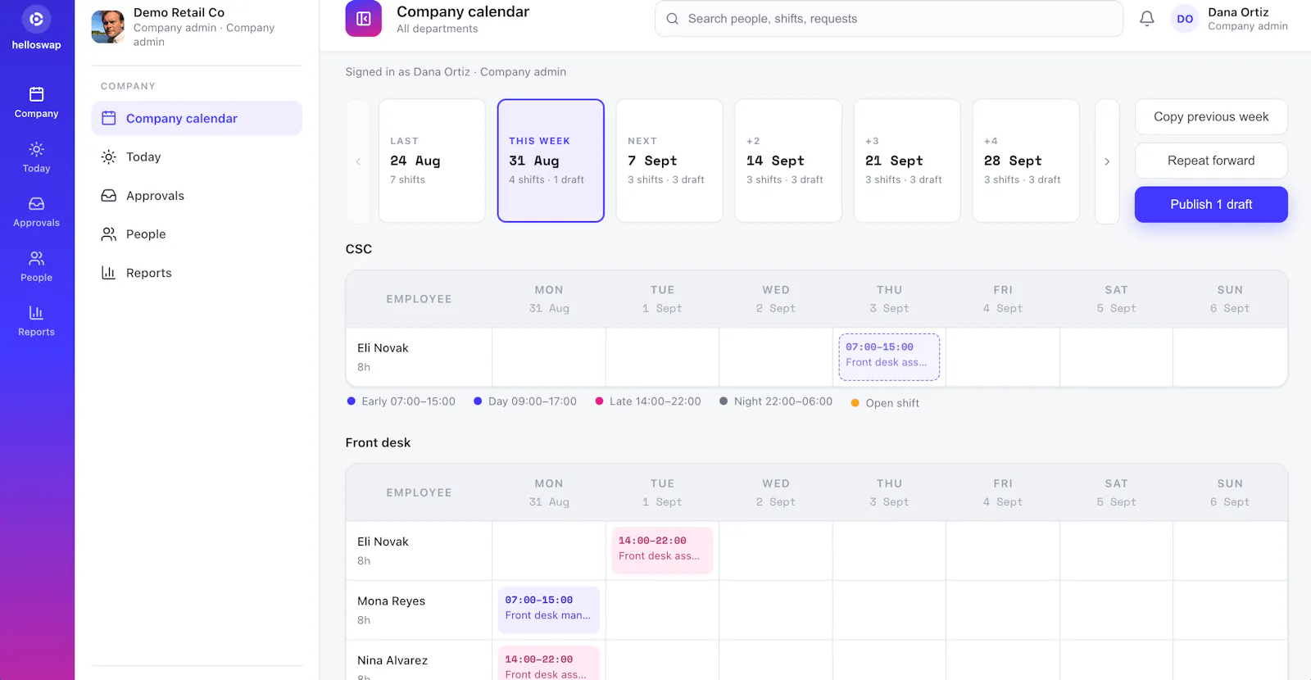This screenshot has width=1311, height=680.
Task: Click Publish 1 draft button
Action: pyautogui.click(x=1211, y=204)
